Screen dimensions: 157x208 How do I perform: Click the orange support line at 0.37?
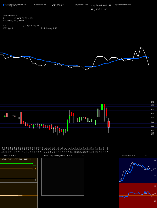tap(78, 132)
